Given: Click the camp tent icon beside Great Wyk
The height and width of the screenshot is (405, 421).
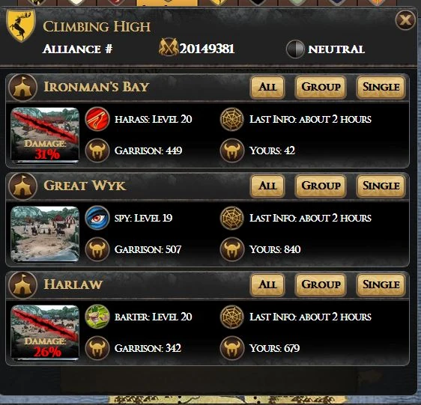Looking at the screenshot, I should pyautogui.click(x=22, y=186).
